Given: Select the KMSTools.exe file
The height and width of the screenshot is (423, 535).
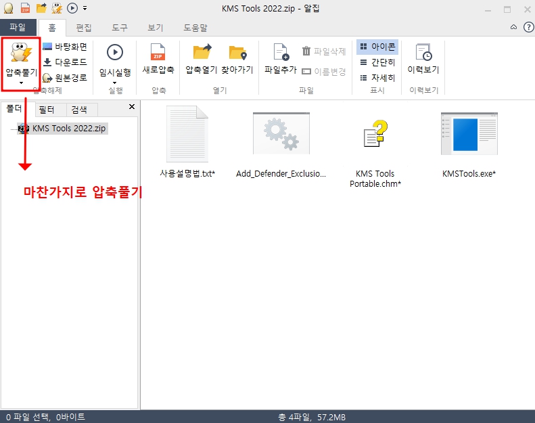Looking at the screenshot, I should click(469, 145).
